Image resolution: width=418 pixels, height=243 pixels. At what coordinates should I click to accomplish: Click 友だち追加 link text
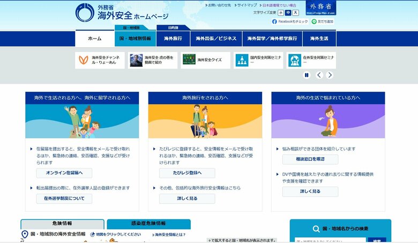pos(325,21)
